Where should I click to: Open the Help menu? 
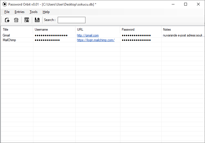[46, 12]
